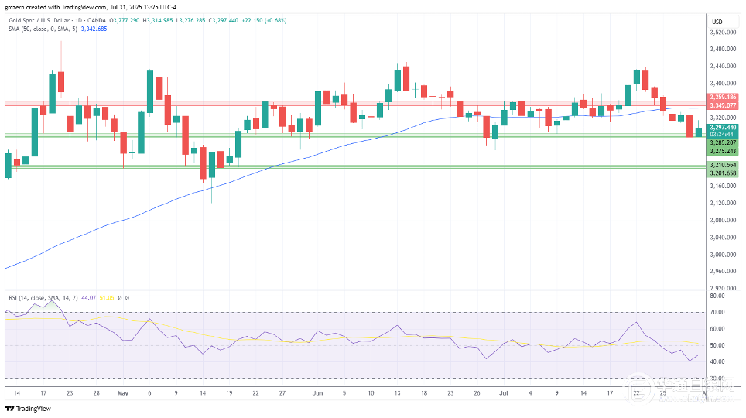Open the RSI (14, close, SMA) indicator legend
The height and width of the screenshot is (418, 746).
coord(43,298)
